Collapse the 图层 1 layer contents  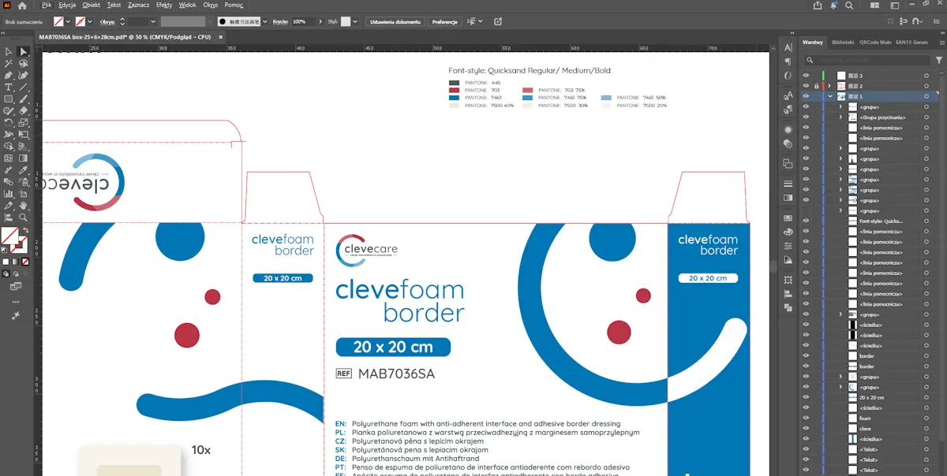829,96
